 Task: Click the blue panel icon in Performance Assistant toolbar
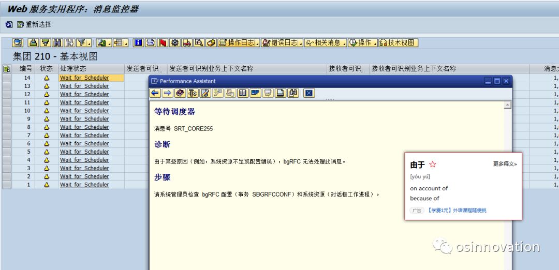pos(255,93)
